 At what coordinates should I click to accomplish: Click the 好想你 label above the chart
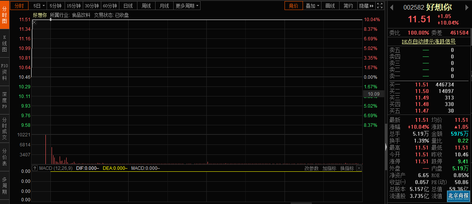pyautogui.click(x=40, y=15)
